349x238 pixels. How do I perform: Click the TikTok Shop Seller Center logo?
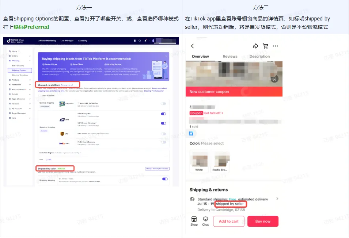click(x=15, y=41)
